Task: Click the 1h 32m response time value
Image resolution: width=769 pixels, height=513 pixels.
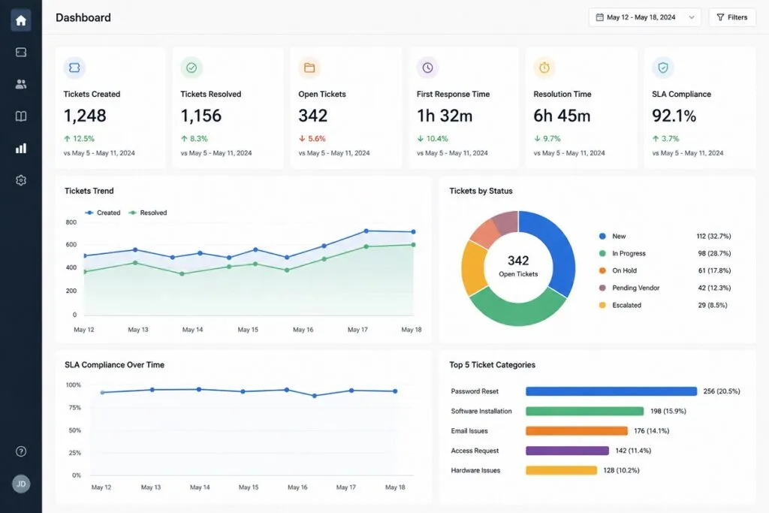Action: 445,116
